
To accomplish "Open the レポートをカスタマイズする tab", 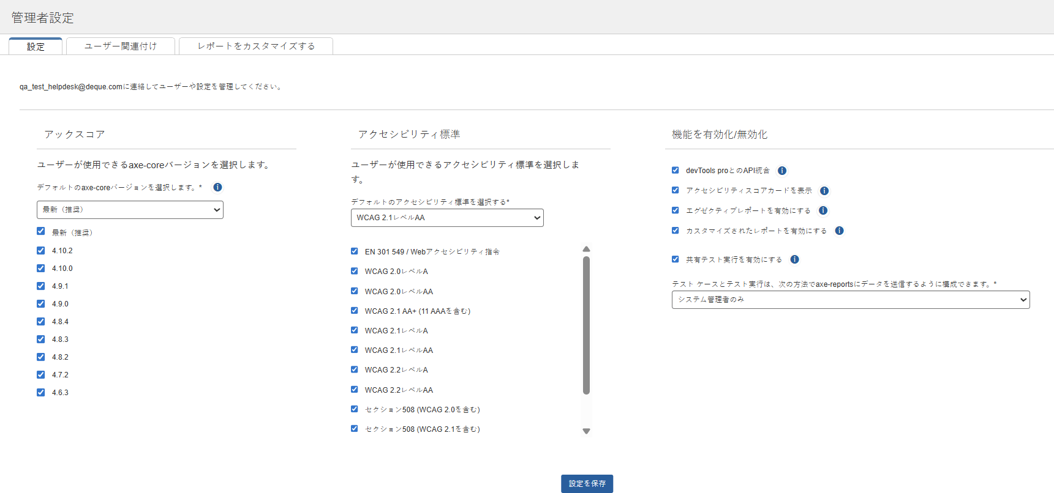I will pyautogui.click(x=256, y=46).
